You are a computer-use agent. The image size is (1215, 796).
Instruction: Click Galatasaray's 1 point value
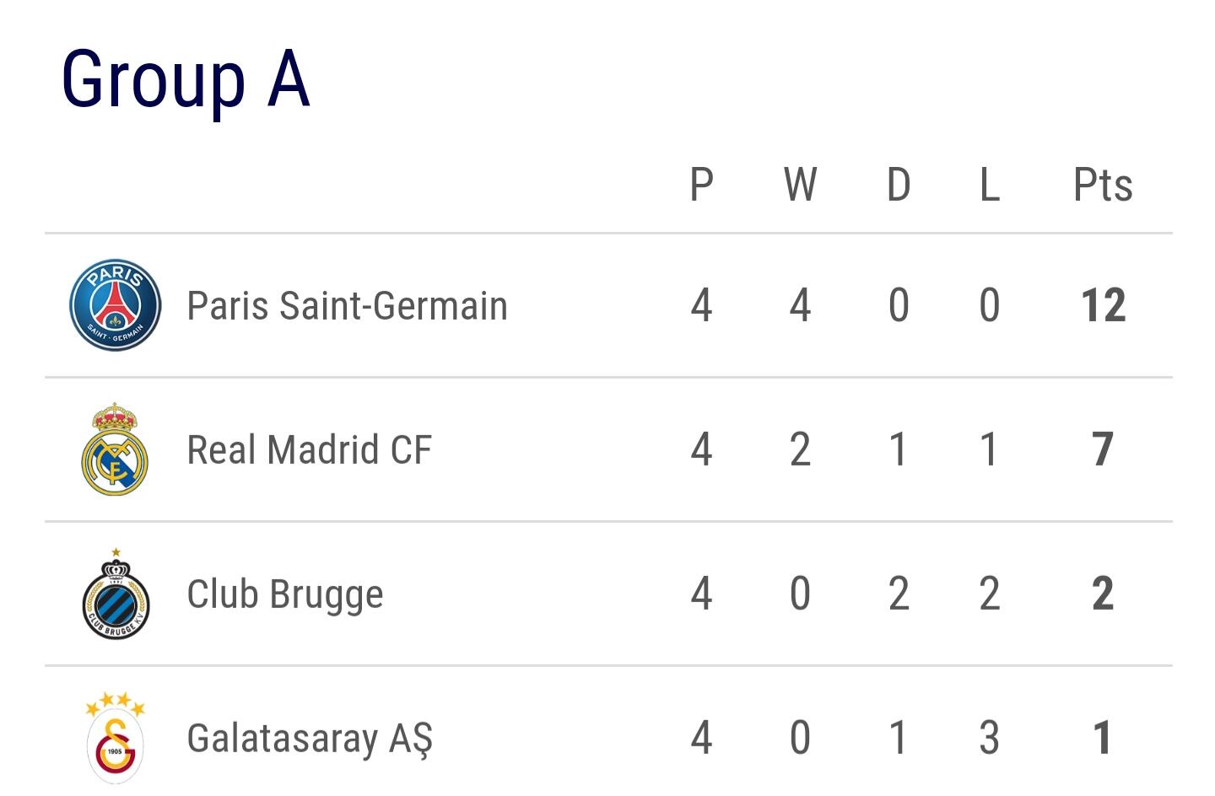coord(1102,738)
